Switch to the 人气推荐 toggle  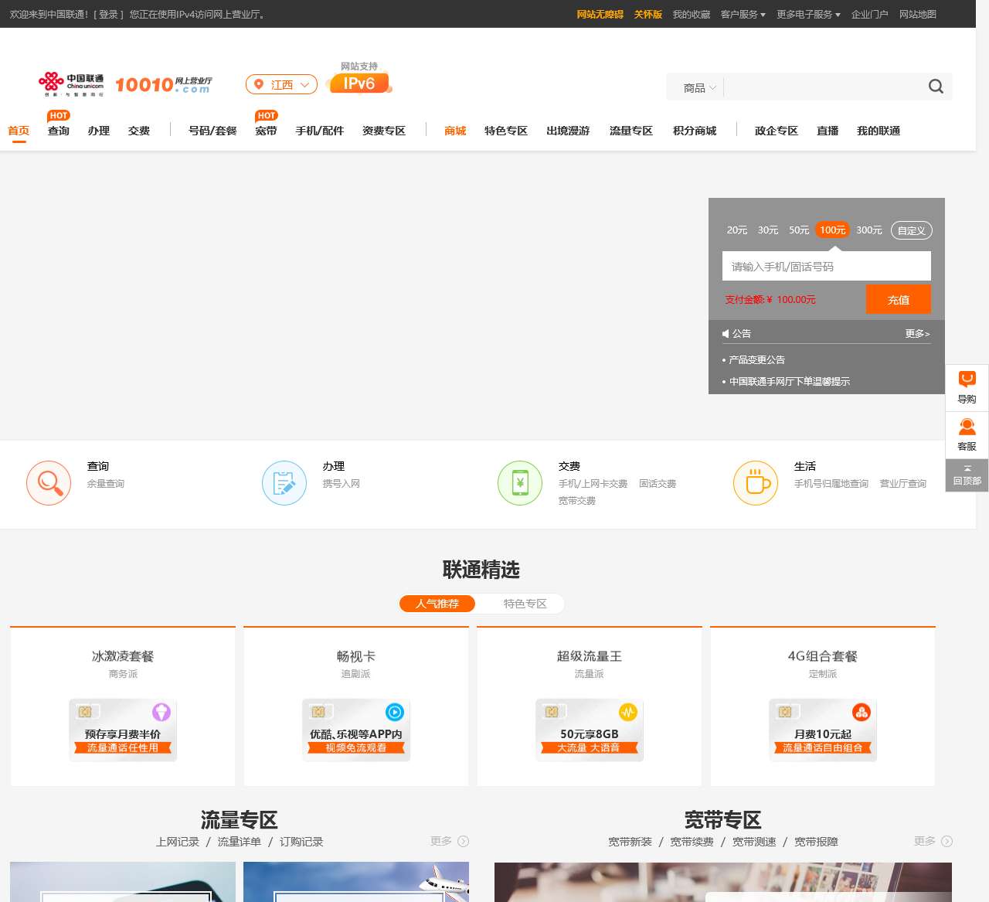pyautogui.click(x=437, y=604)
